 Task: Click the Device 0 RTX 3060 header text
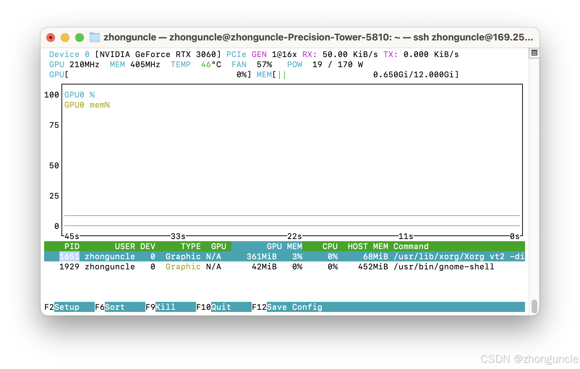pyautogui.click(x=134, y=54)
